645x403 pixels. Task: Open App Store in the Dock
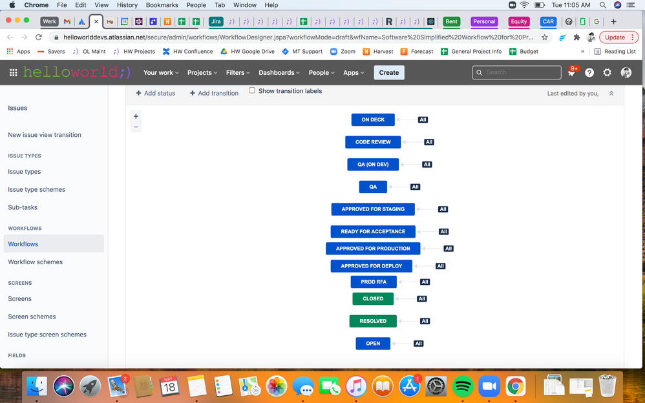[409, 386]
